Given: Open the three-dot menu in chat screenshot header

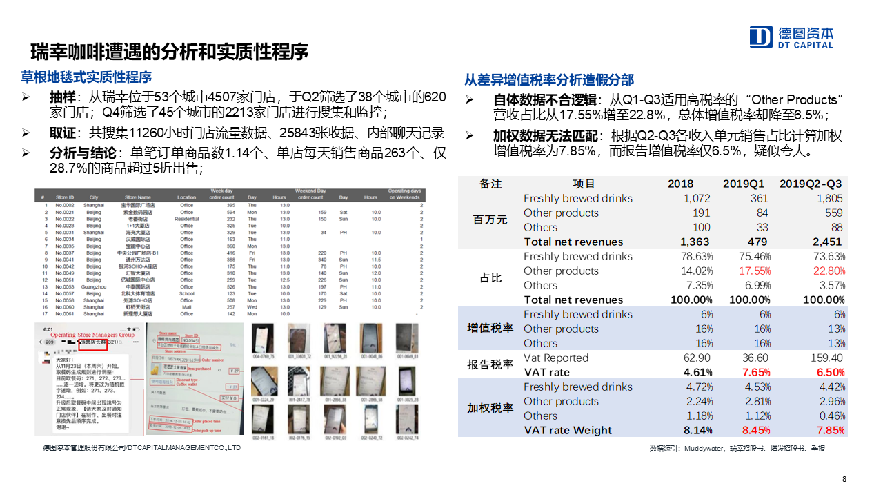Looking at the screenshot, I should [x=135, y=341].
